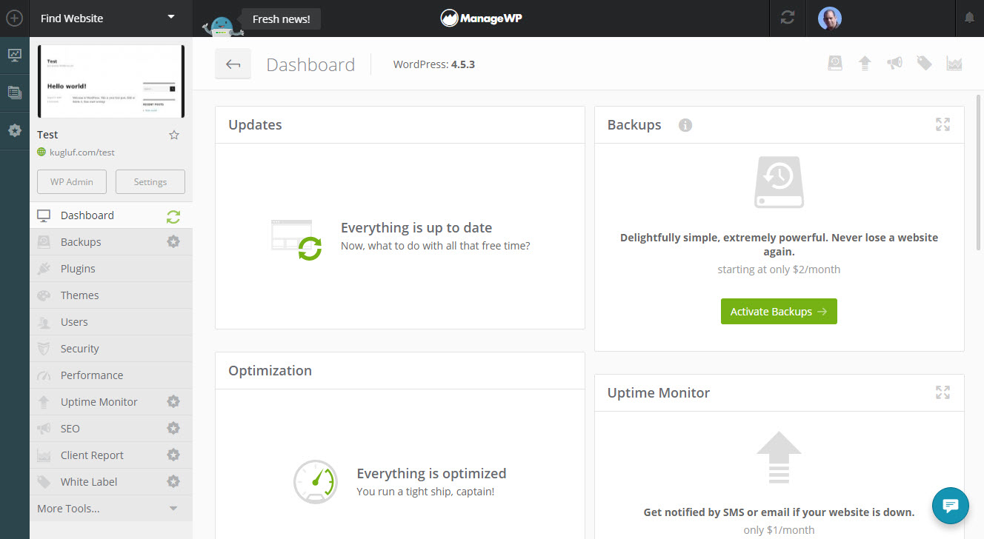Expand the Backups widget to fullscreen

(x=943, y=124)
